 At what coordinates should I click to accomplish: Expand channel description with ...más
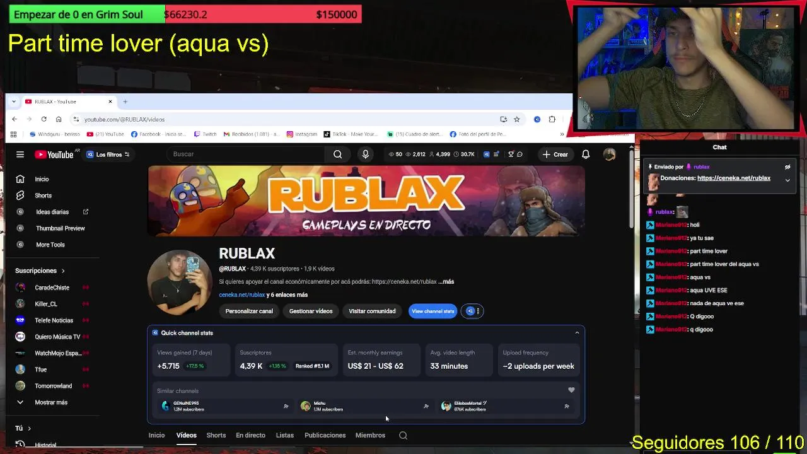click(x=446, y=282)
